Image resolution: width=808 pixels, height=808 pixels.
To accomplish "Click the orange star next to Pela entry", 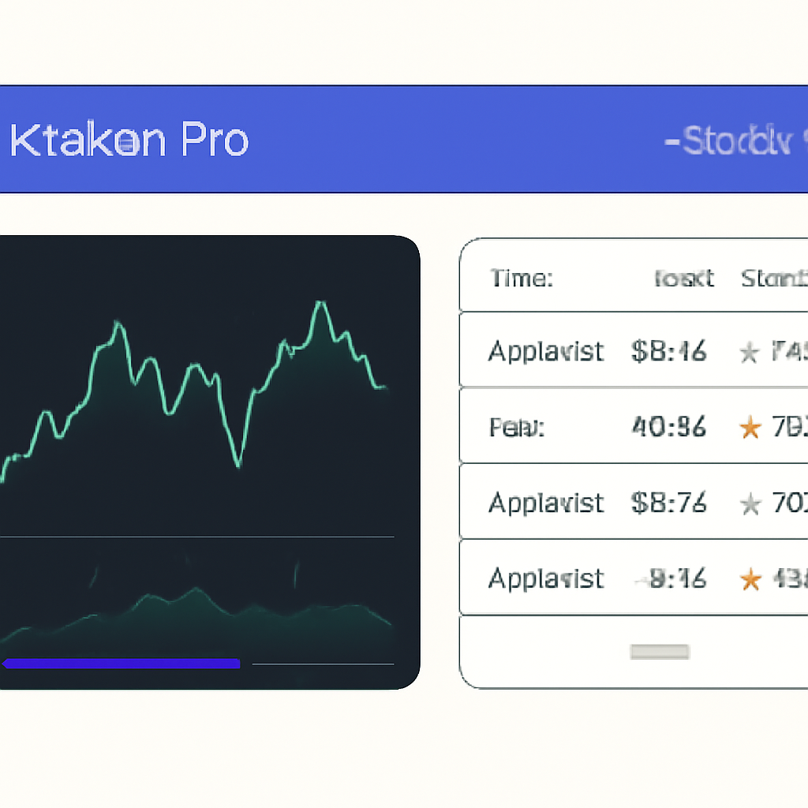I will [748, 427].
